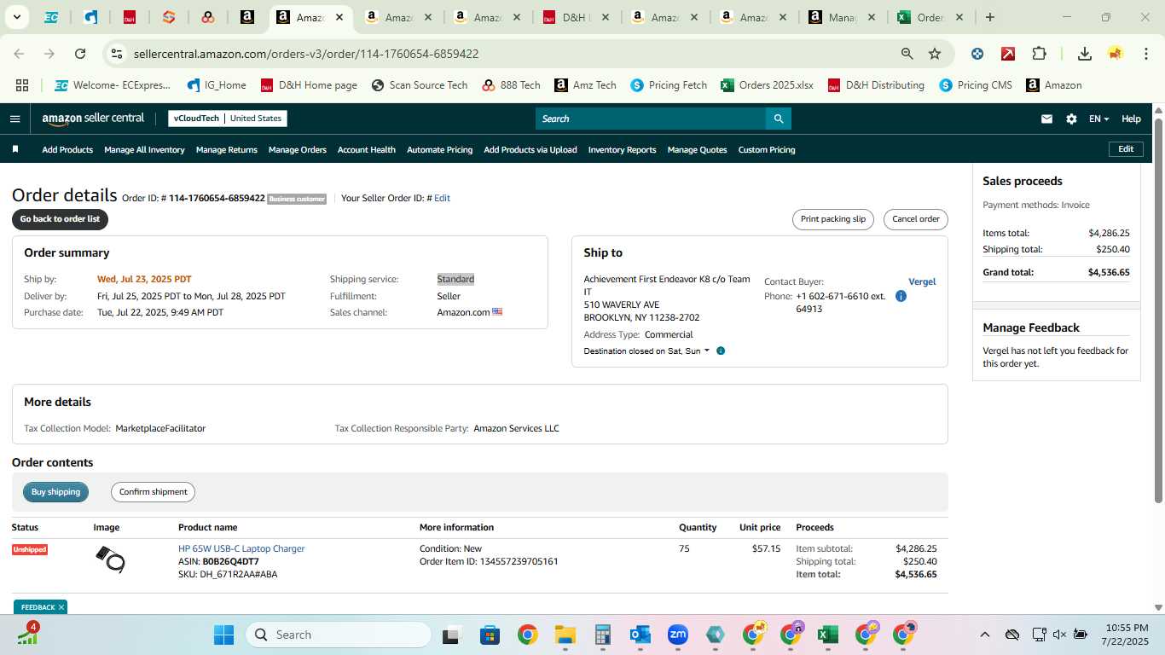Open the vCloudTech United States account switcher
The width and height of the screenshot is (1165, 655).
pyautogui.click(x=228, y=119)
